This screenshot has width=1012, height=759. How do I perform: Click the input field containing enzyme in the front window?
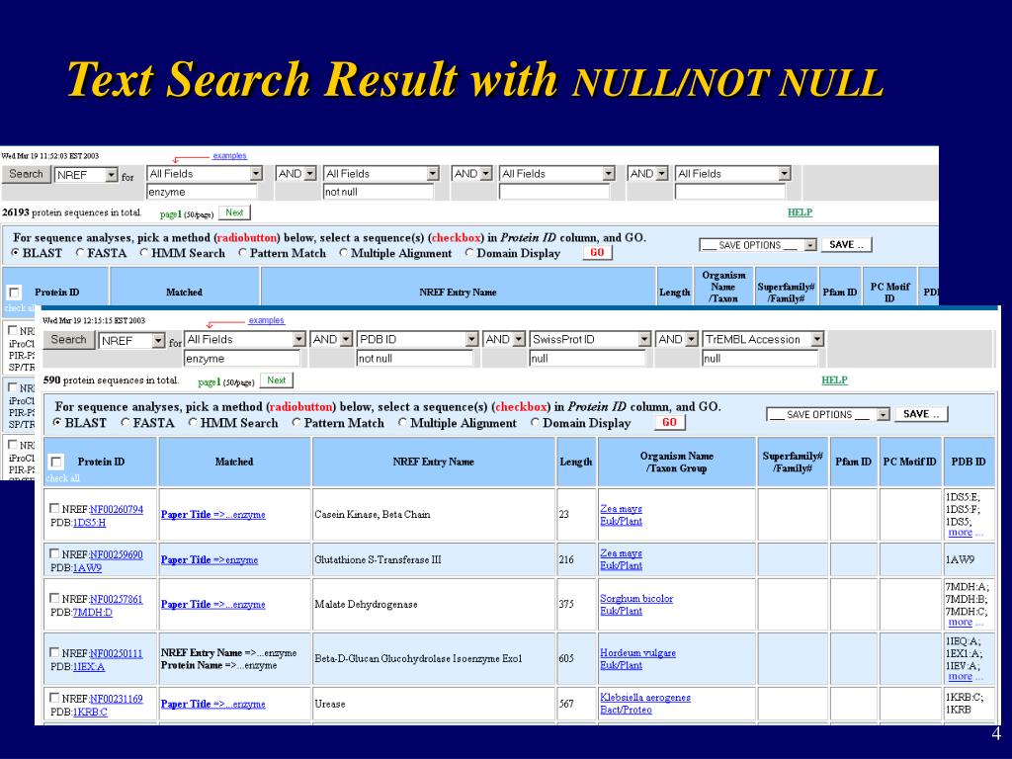242,358
